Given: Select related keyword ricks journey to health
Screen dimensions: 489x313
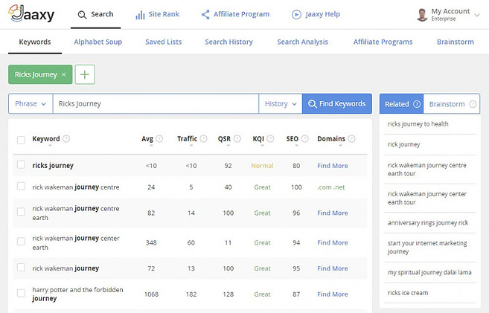Looking at the screenshot, I should (418, 124).
